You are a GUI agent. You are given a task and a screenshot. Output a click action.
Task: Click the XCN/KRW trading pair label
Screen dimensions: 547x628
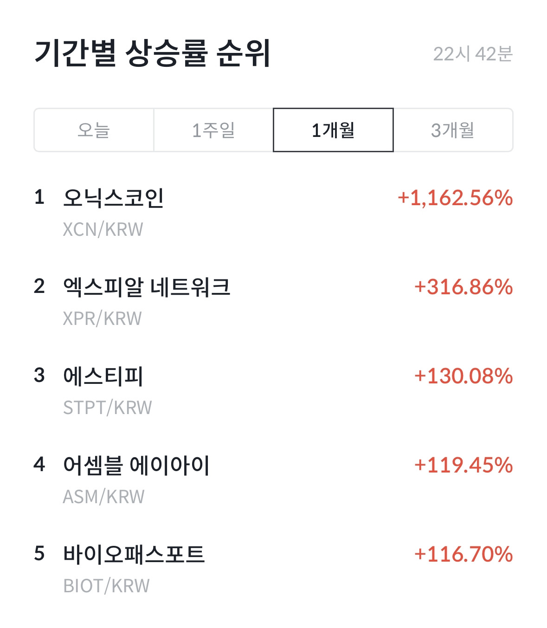coord(103,229)
